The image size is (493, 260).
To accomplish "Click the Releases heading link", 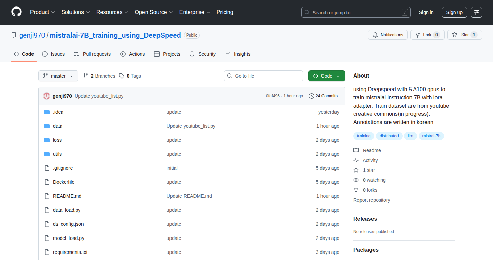I will click(365, 219).
